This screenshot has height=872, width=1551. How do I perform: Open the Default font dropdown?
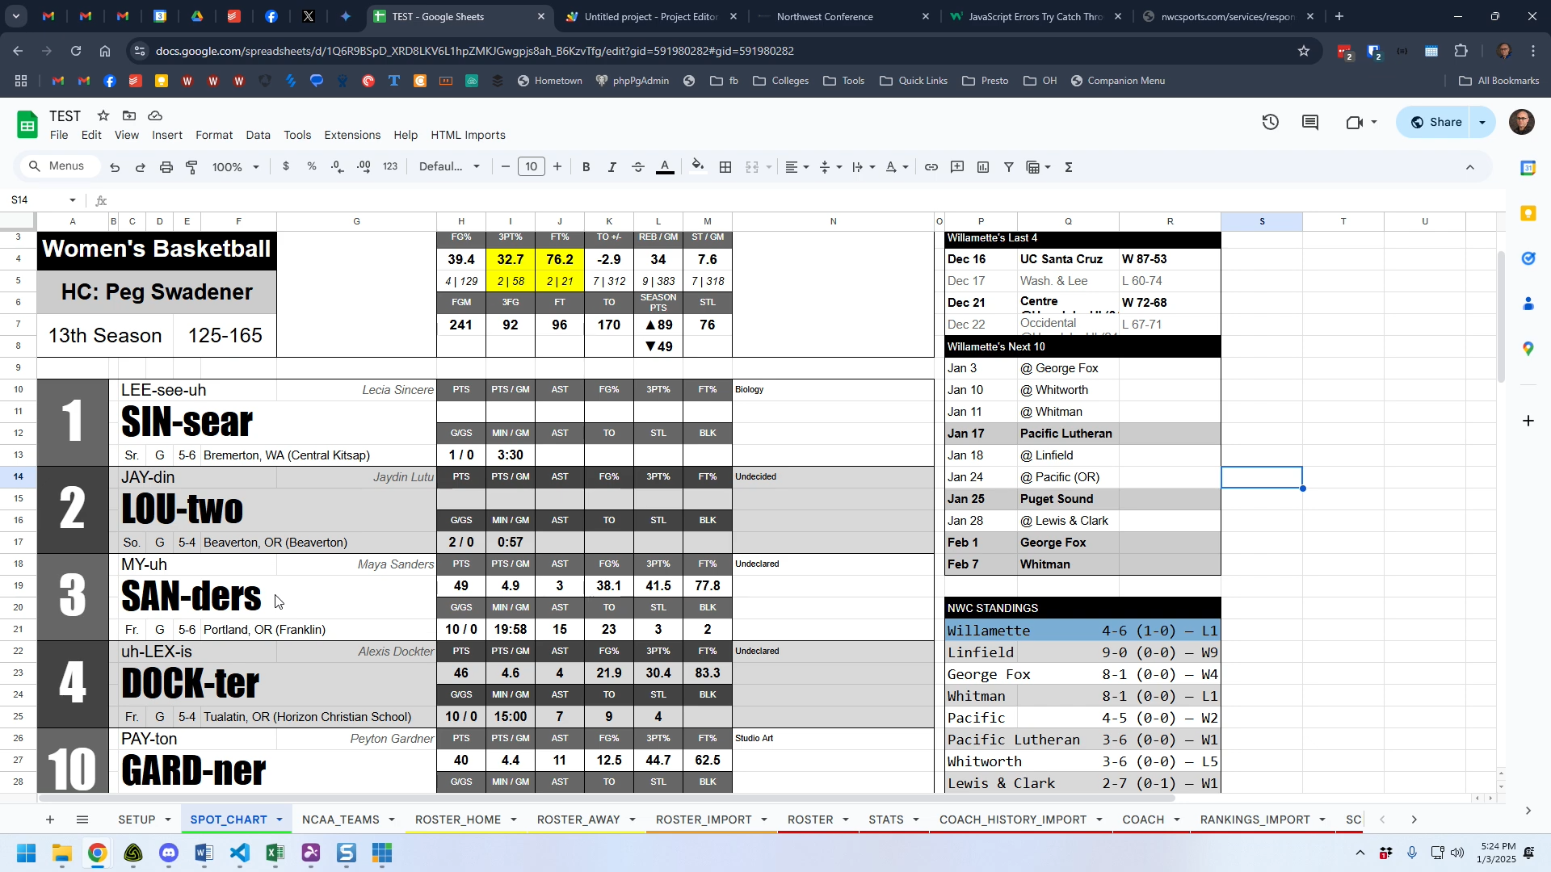point(449,167)
